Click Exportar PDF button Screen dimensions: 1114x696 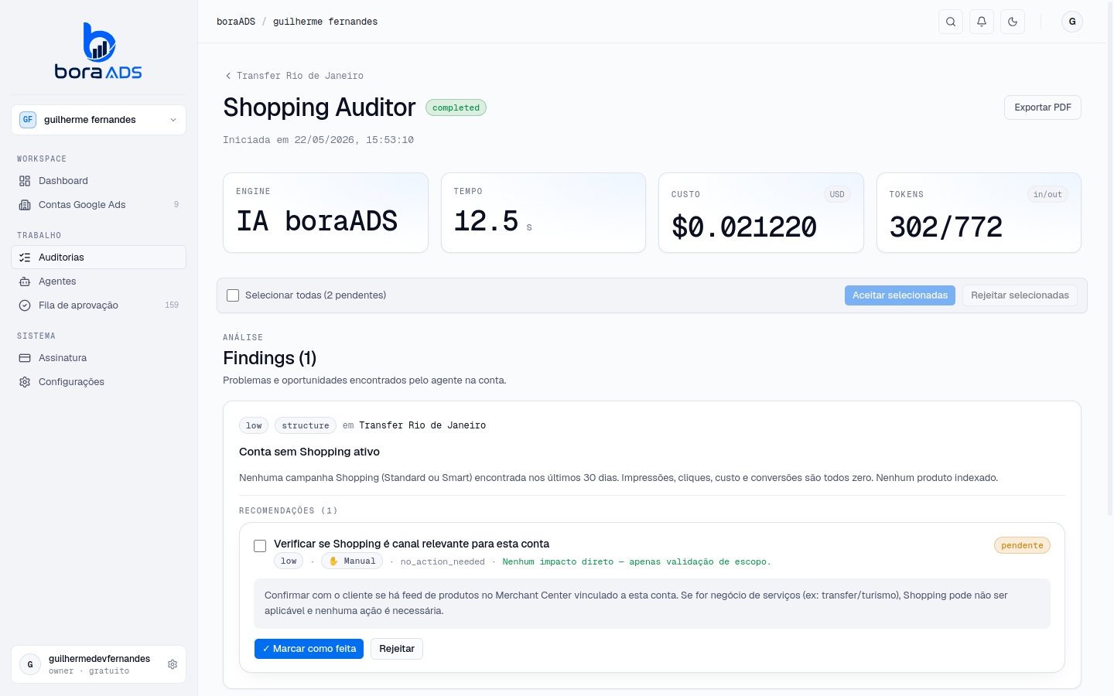1042,107
